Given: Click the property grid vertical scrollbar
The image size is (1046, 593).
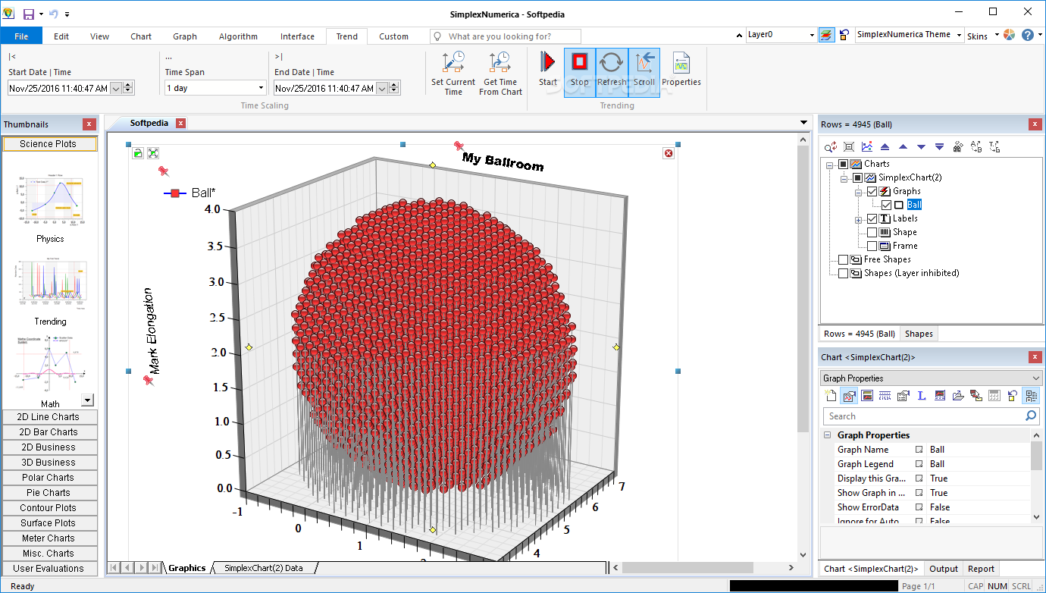Looking at the screenshot, I should tap(1036, 476).
